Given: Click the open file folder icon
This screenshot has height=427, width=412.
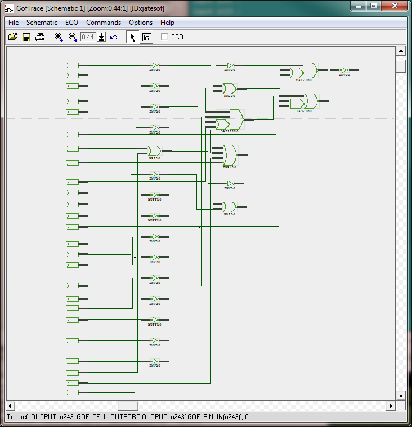Looking at the screenshot, I should (12, 37).
